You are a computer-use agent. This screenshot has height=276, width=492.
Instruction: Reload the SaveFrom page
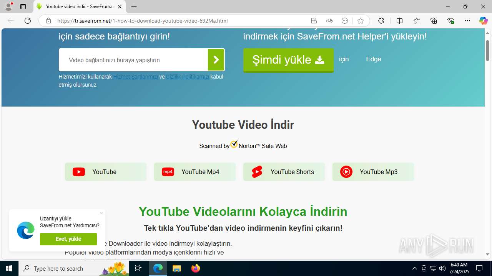28,21
